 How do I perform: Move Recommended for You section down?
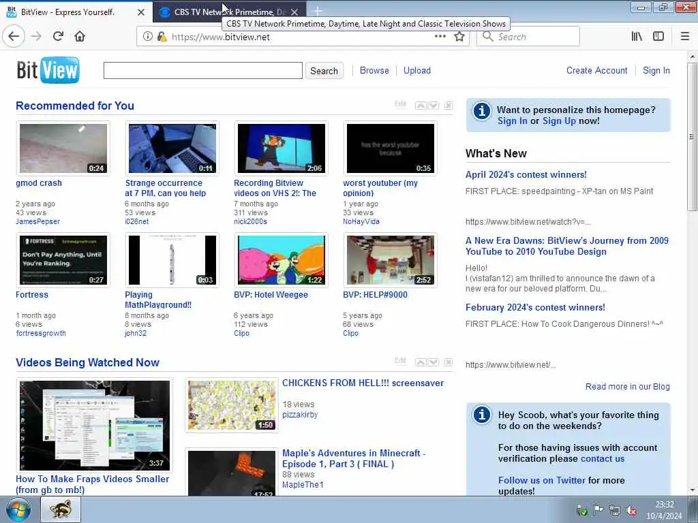[x=434, y=106]
